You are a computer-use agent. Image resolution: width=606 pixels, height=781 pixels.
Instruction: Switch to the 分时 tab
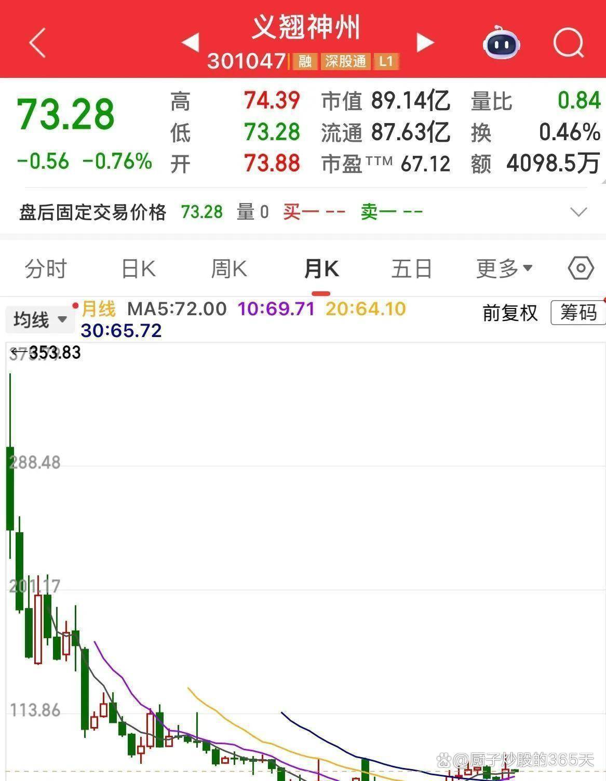click(46, 269)
